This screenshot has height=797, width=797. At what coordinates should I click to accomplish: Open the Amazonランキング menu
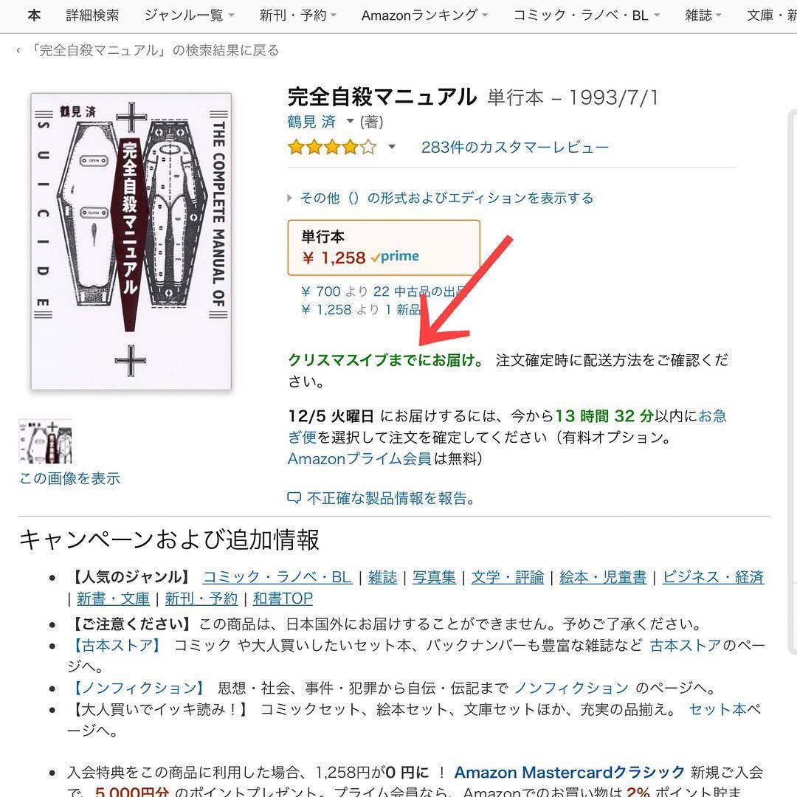424,15
